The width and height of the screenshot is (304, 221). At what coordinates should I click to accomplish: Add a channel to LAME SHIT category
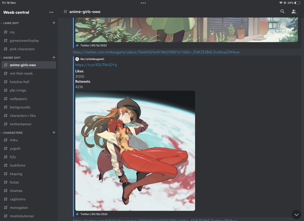(54, 23)
